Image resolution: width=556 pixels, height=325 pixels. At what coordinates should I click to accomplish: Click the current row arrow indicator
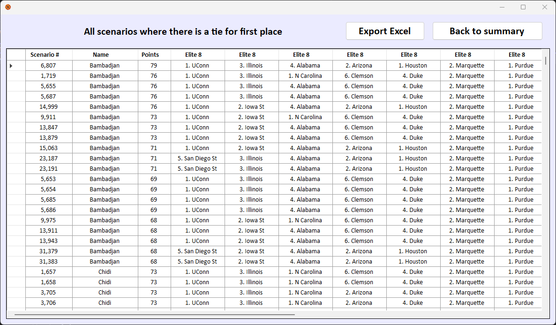[x=11, y=66]
